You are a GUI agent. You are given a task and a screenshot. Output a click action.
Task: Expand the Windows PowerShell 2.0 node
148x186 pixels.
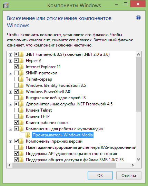tap(11, 92)
